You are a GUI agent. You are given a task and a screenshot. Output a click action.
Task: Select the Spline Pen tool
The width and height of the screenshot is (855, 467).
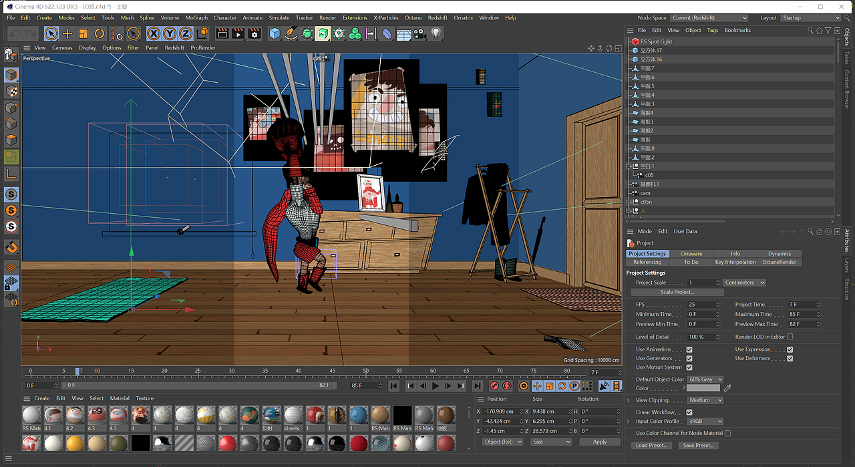[x=291, y=33]
